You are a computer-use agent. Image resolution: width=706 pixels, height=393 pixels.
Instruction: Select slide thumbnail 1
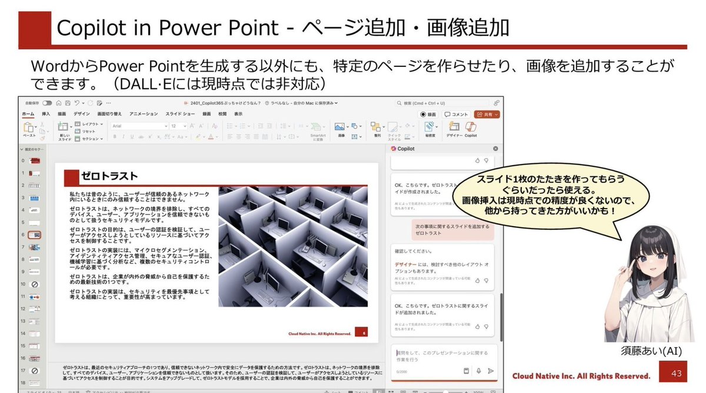click(35, 173)
